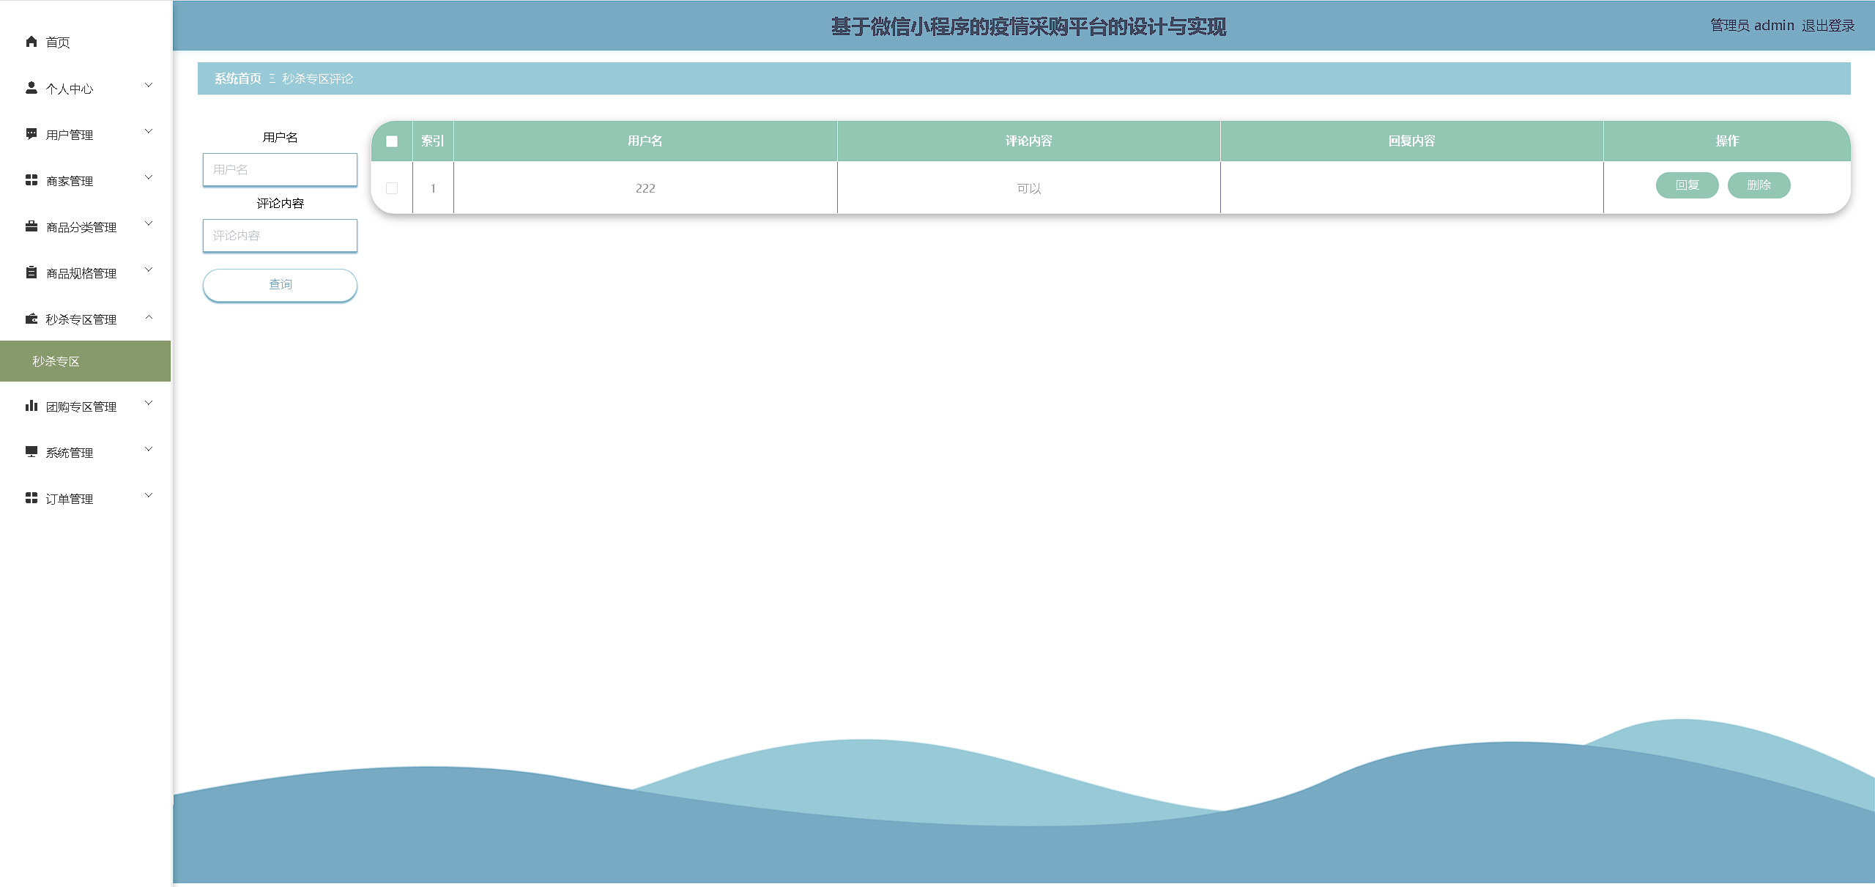Viewport: 1875px width, 887px height.
Task: Click the 删除 button for user 222
Action: click(1759, 185)
